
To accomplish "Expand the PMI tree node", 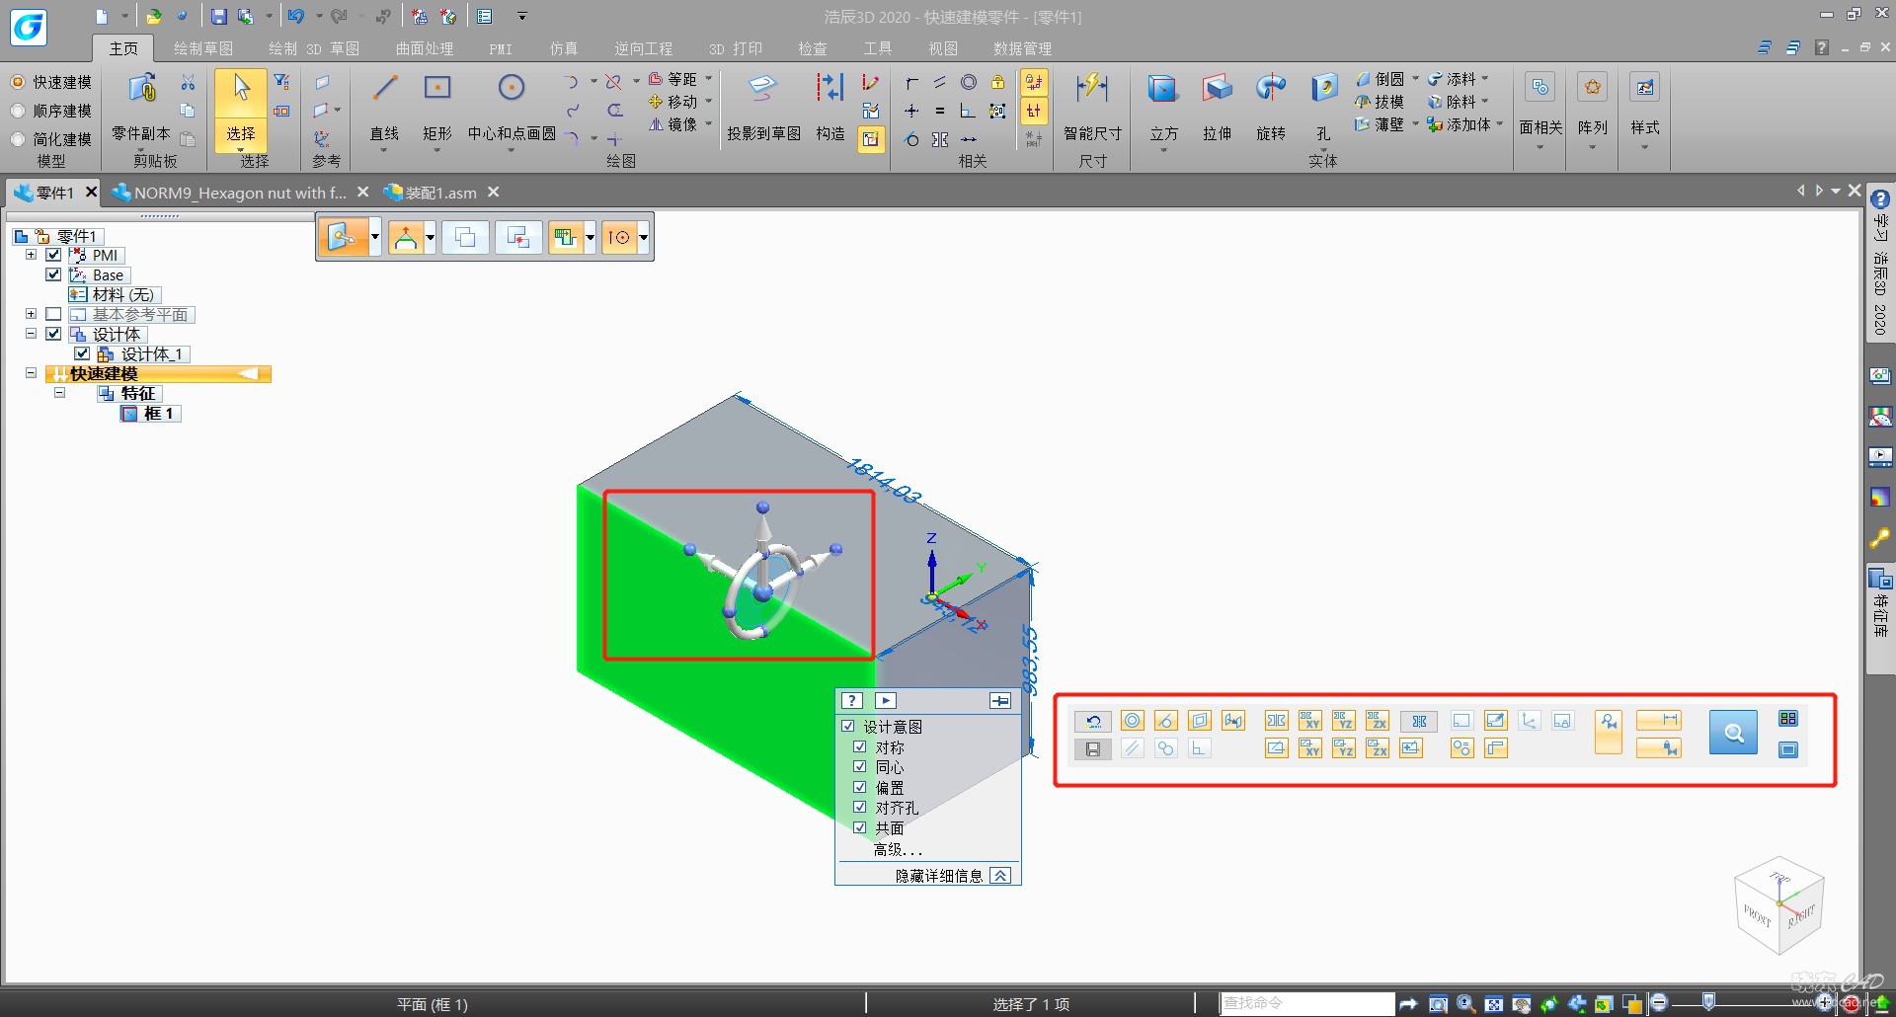I will tap(31, 255).
